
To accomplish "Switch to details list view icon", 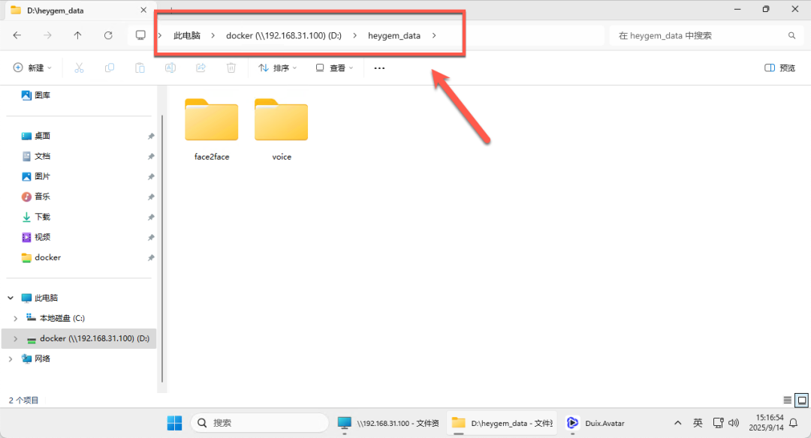I will [787, 400].
